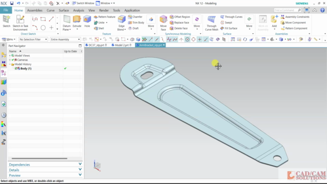Open the Move Face tool
Viewport: 327px width, 184px height.
pyautogui.click(x=163, y=23)
